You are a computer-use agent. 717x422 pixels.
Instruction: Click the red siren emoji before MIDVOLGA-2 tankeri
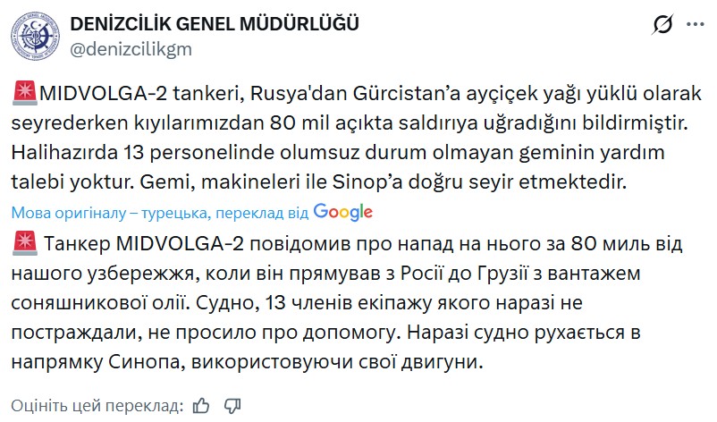pyautogui.click(x=25, y=92)
